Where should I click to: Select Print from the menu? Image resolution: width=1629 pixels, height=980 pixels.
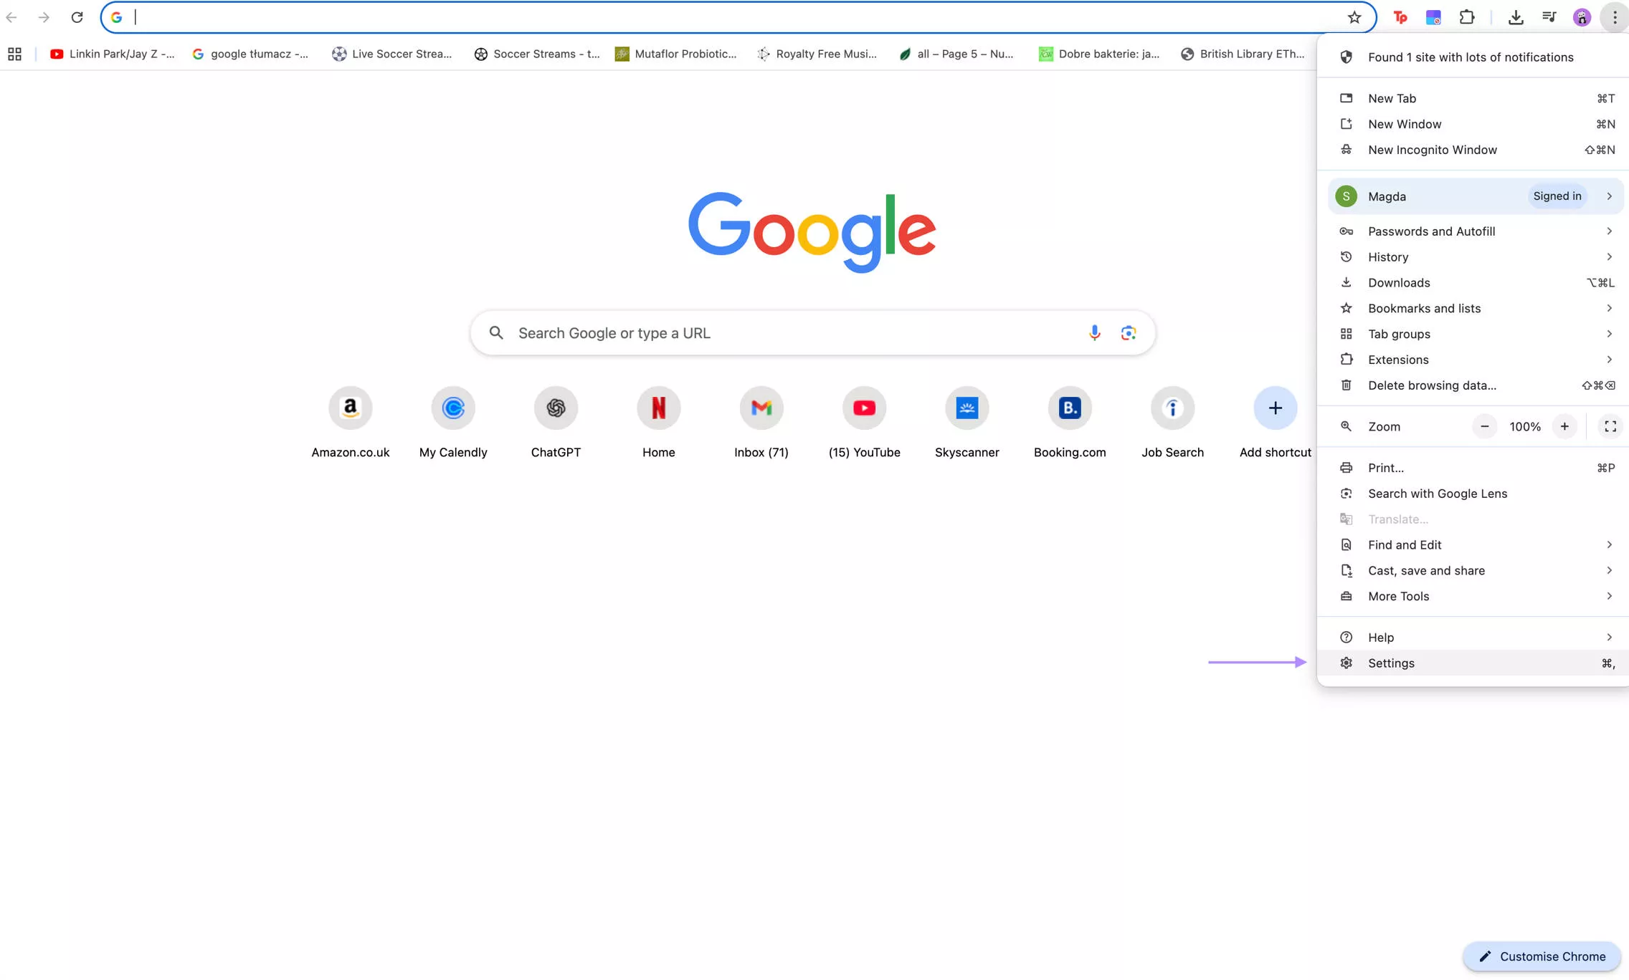1475,468
